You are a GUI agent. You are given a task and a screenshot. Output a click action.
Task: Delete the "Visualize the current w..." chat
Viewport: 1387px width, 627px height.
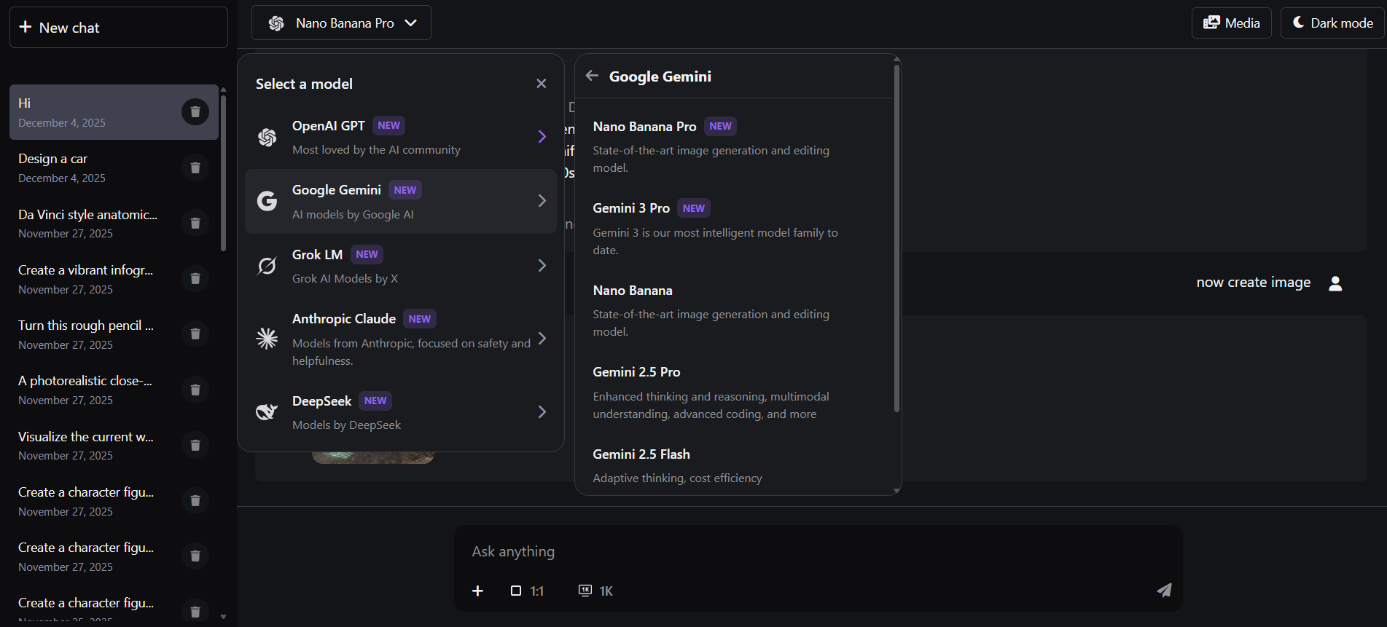(195, 445)
